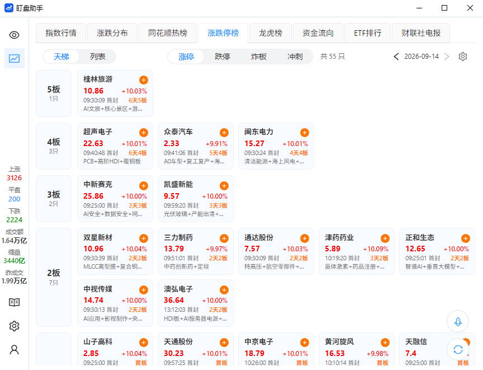Click the 成交额 value 1.64万亿
This screenshot has height=370, width=483.
(x=14, y=241)
